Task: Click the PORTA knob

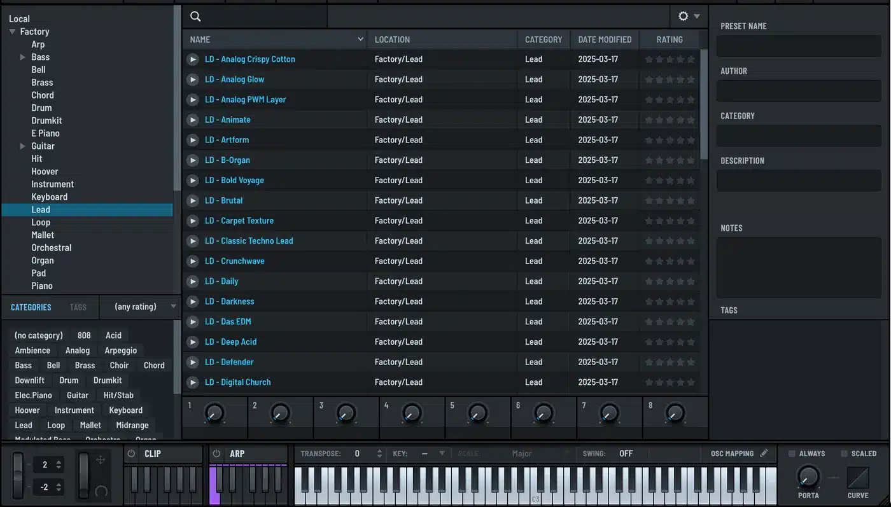Action: point(808,476)
